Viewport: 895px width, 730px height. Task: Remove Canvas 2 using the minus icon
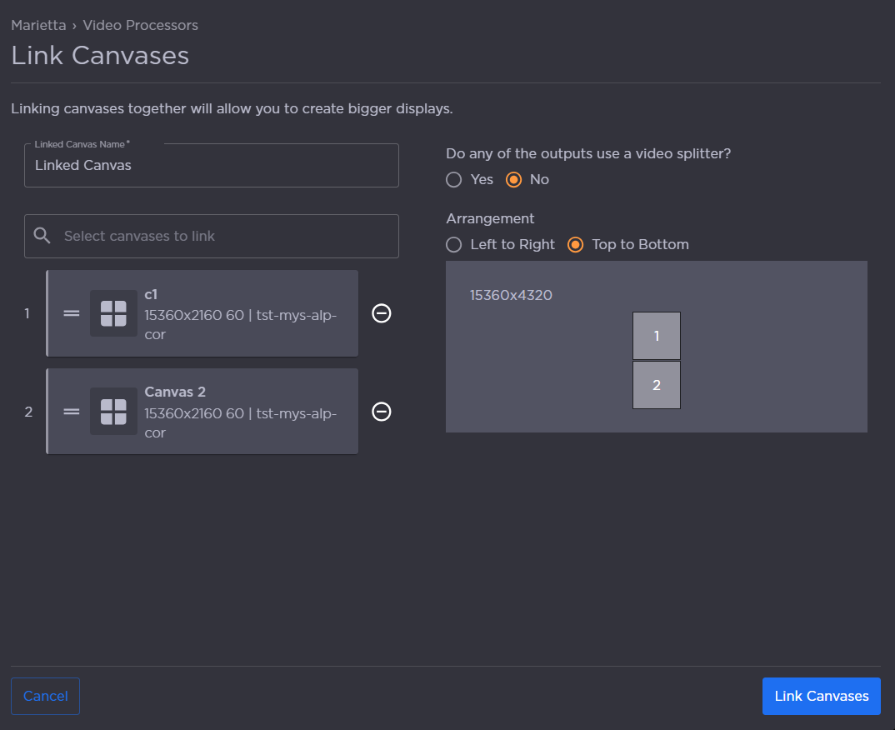(x=381, y=412)
